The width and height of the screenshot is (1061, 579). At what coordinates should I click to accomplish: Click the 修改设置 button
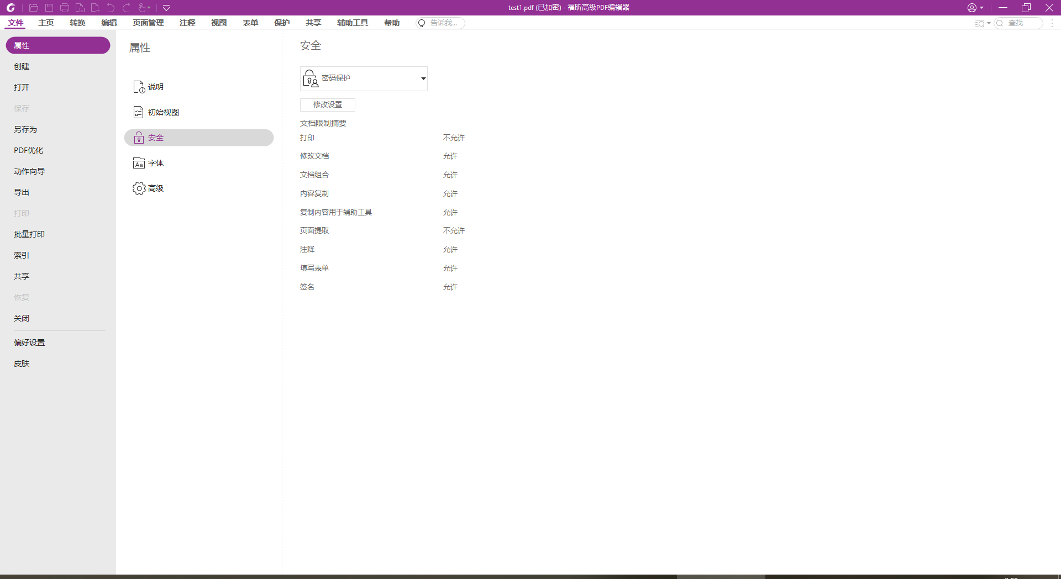(327, 104)
